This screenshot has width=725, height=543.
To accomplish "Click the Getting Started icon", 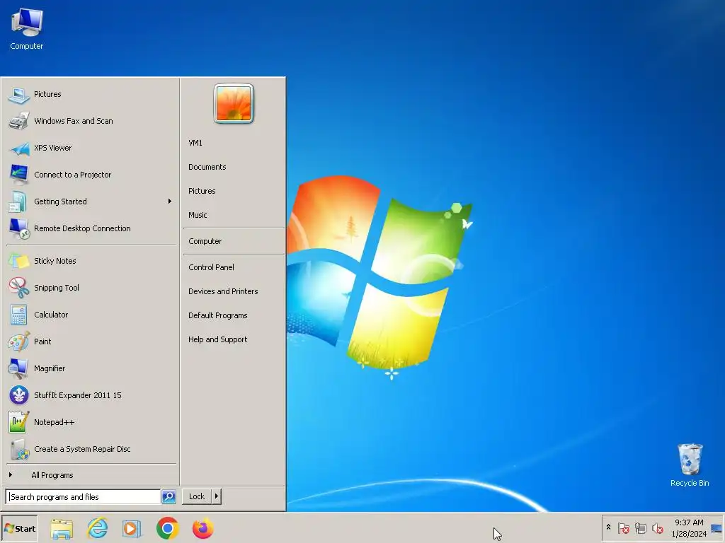I will 18,202.
